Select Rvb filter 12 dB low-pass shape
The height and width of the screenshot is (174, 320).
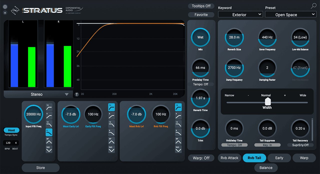coord(178,124)
